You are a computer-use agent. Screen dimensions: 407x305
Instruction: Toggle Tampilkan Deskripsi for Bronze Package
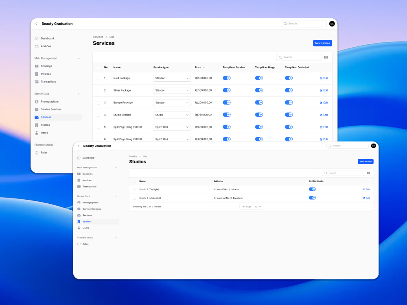tap(289, 102)
